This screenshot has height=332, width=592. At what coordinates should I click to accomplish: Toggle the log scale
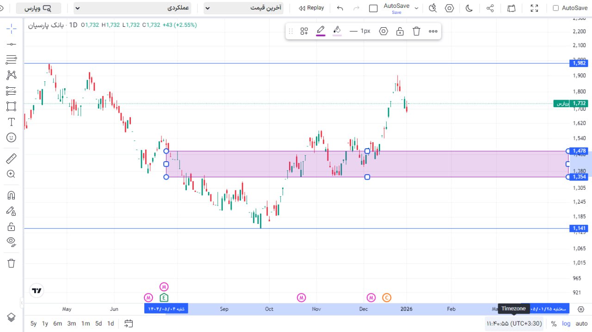click(x=566, y=324)
